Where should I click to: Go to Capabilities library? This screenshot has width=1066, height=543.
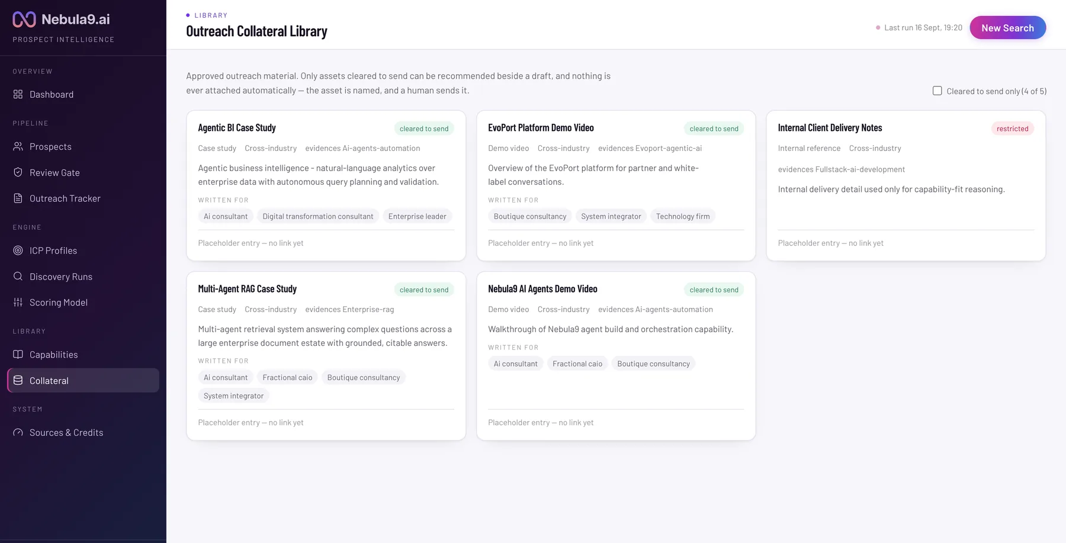coord(83,354)
